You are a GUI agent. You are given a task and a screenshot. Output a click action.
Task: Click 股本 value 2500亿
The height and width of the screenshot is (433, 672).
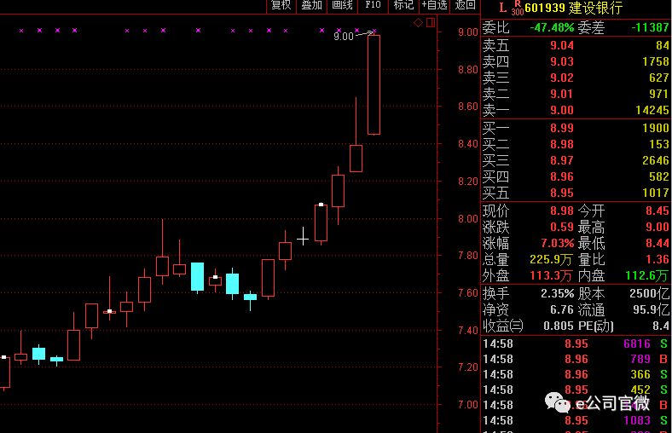[649, 293]
